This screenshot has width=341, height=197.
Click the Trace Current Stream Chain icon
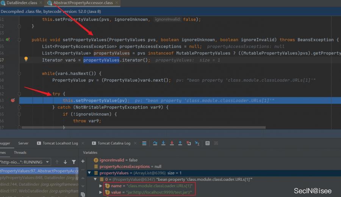point(216,143)
